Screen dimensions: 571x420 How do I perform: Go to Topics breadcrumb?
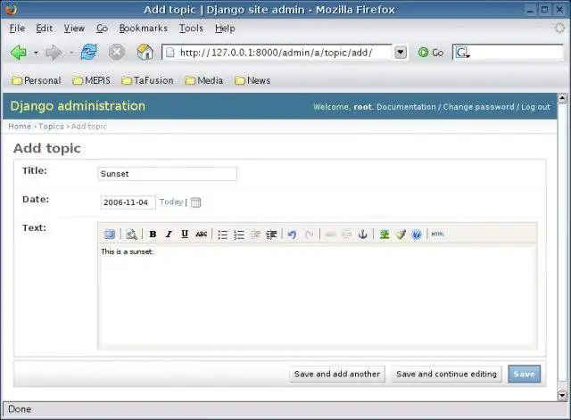pos(51,127)
